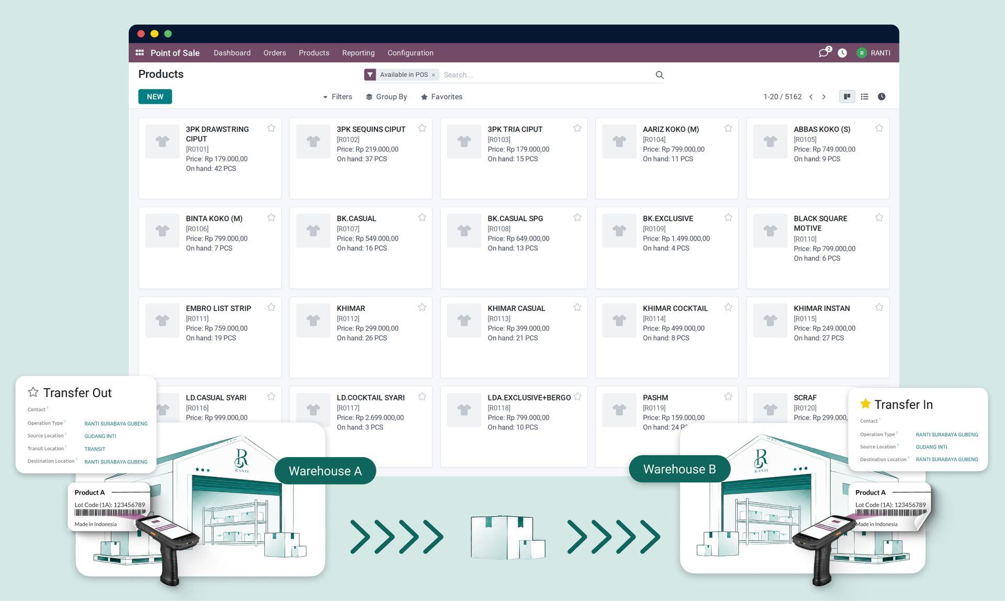Open the Favorites dropdown
The image size is (1005, 601).
[442, 97]
